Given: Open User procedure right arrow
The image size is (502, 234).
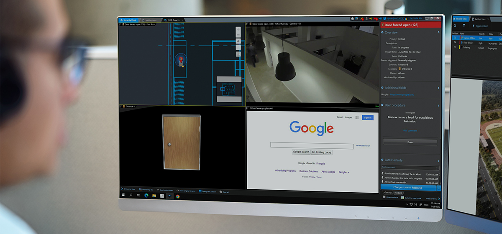Looking at the screenshot, I should point(438,105).
